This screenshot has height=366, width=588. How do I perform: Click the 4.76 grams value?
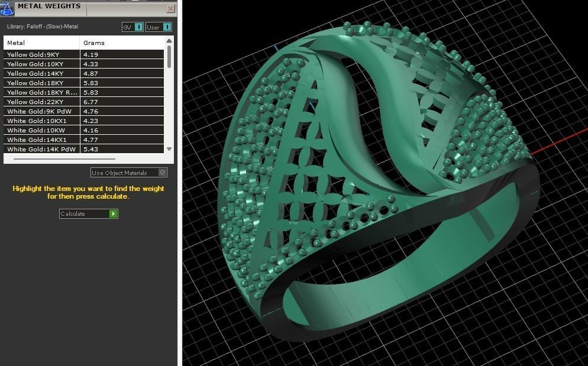pos(91,111)
